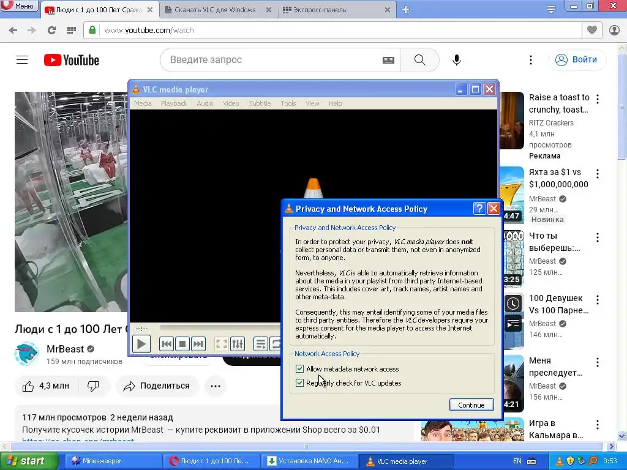The height and width of the screenshot is (470, 627).
Task: Click YouTube voice search microphone
Action: (457, 59)
